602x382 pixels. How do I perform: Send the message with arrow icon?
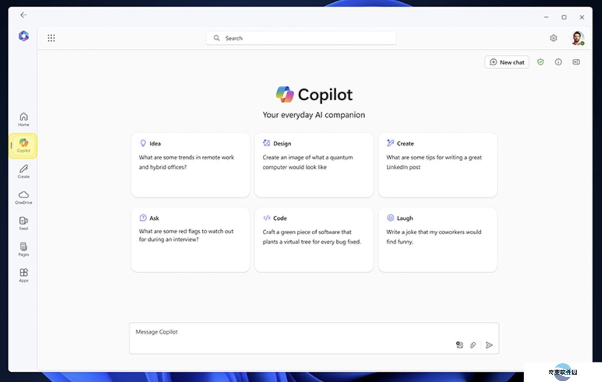pyautogui.click(x=489, y=345)
